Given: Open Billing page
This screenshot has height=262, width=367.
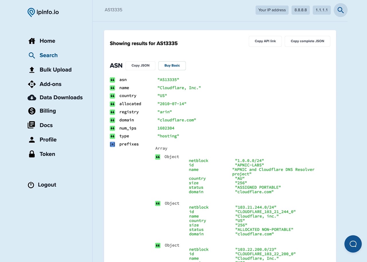Looking at the screenshot, I should (x=48, y=111).
